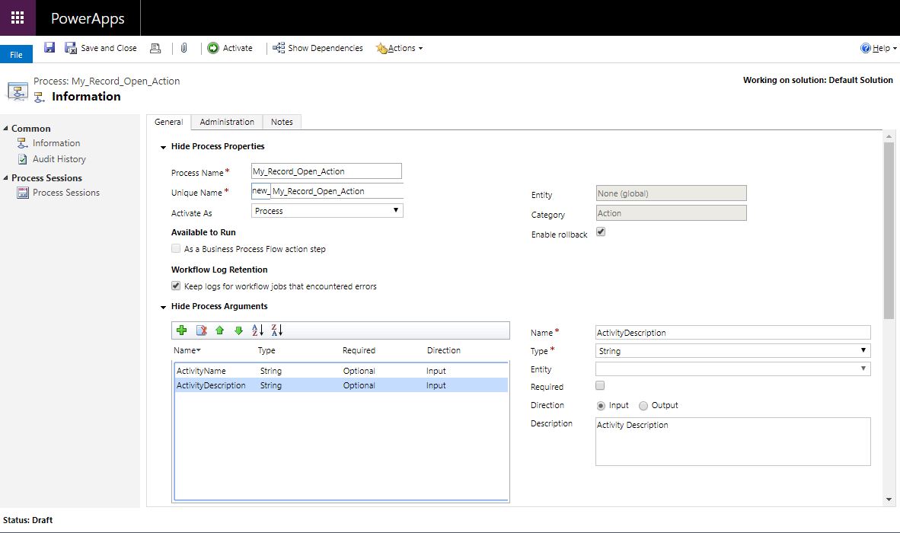Attach a file using the paperclip icon
Screen dimensions: 900x533
point(183,47)
